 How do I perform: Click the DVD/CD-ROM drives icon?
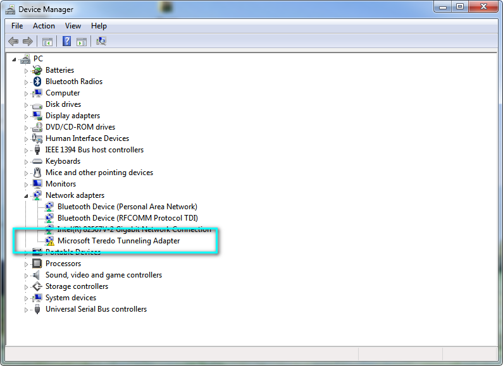coord(37,127)
